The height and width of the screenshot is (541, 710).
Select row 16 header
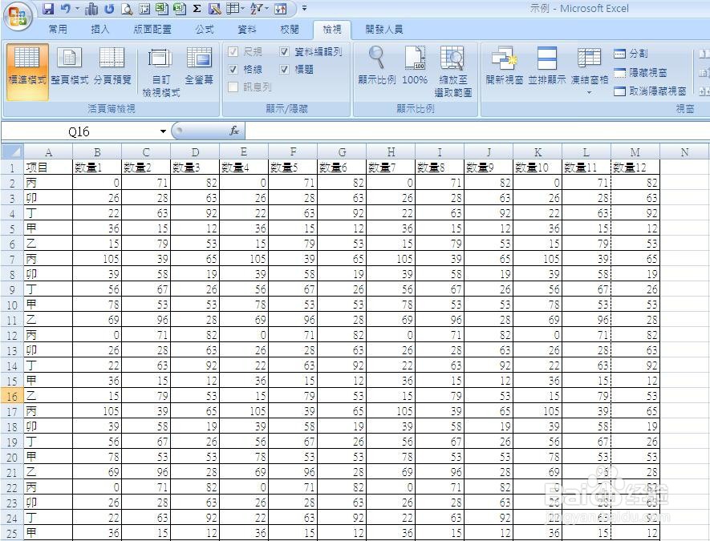[12, 396]
